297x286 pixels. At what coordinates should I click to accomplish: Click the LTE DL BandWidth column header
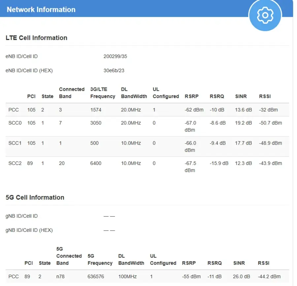[134, 93]
